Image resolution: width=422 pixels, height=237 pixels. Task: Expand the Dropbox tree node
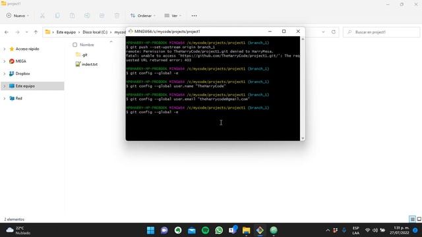coord(5,74)
